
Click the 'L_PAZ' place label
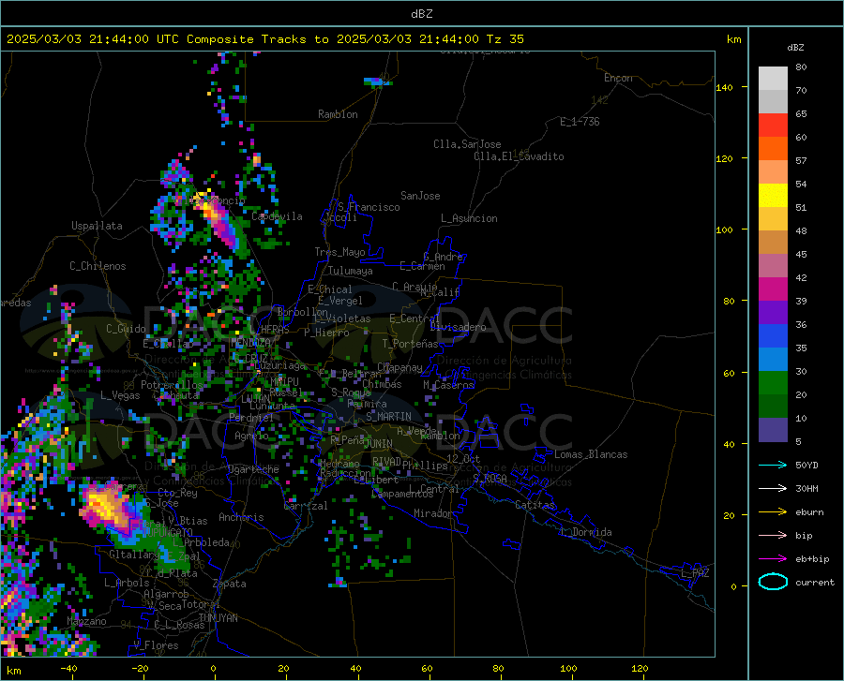[695, 573]
